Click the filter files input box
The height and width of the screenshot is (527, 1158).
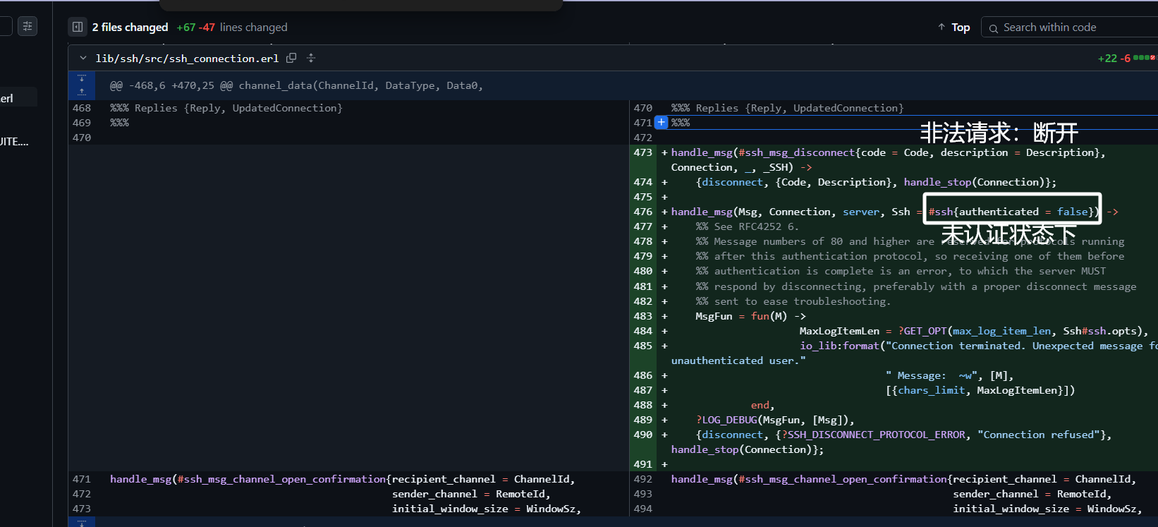click(6, 26)
